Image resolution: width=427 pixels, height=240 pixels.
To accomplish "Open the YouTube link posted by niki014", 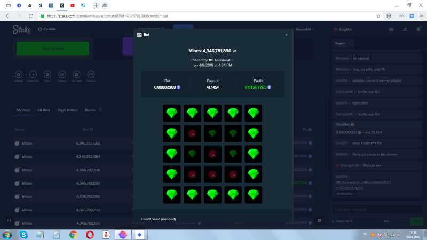I will [x=363, y=185].
